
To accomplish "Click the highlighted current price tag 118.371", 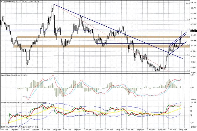I will coord(193,31).
